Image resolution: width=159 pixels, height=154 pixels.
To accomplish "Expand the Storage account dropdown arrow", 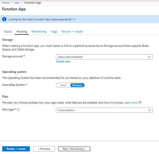I will [149, 57].
